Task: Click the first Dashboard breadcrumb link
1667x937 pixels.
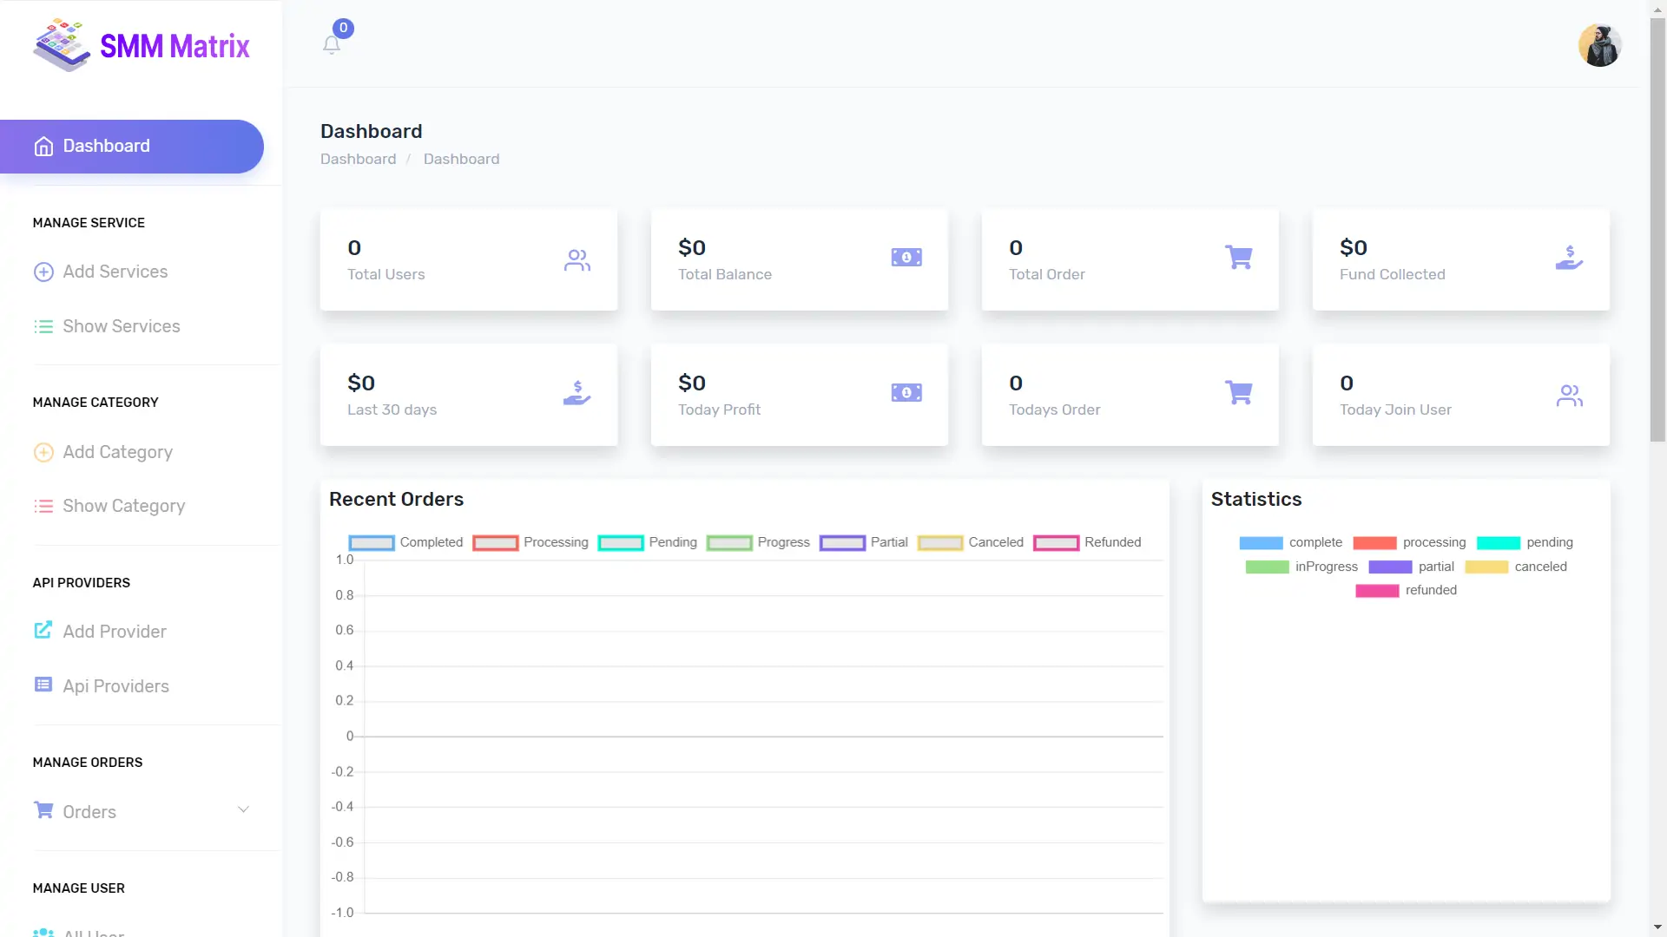Action: click(358, 159)
